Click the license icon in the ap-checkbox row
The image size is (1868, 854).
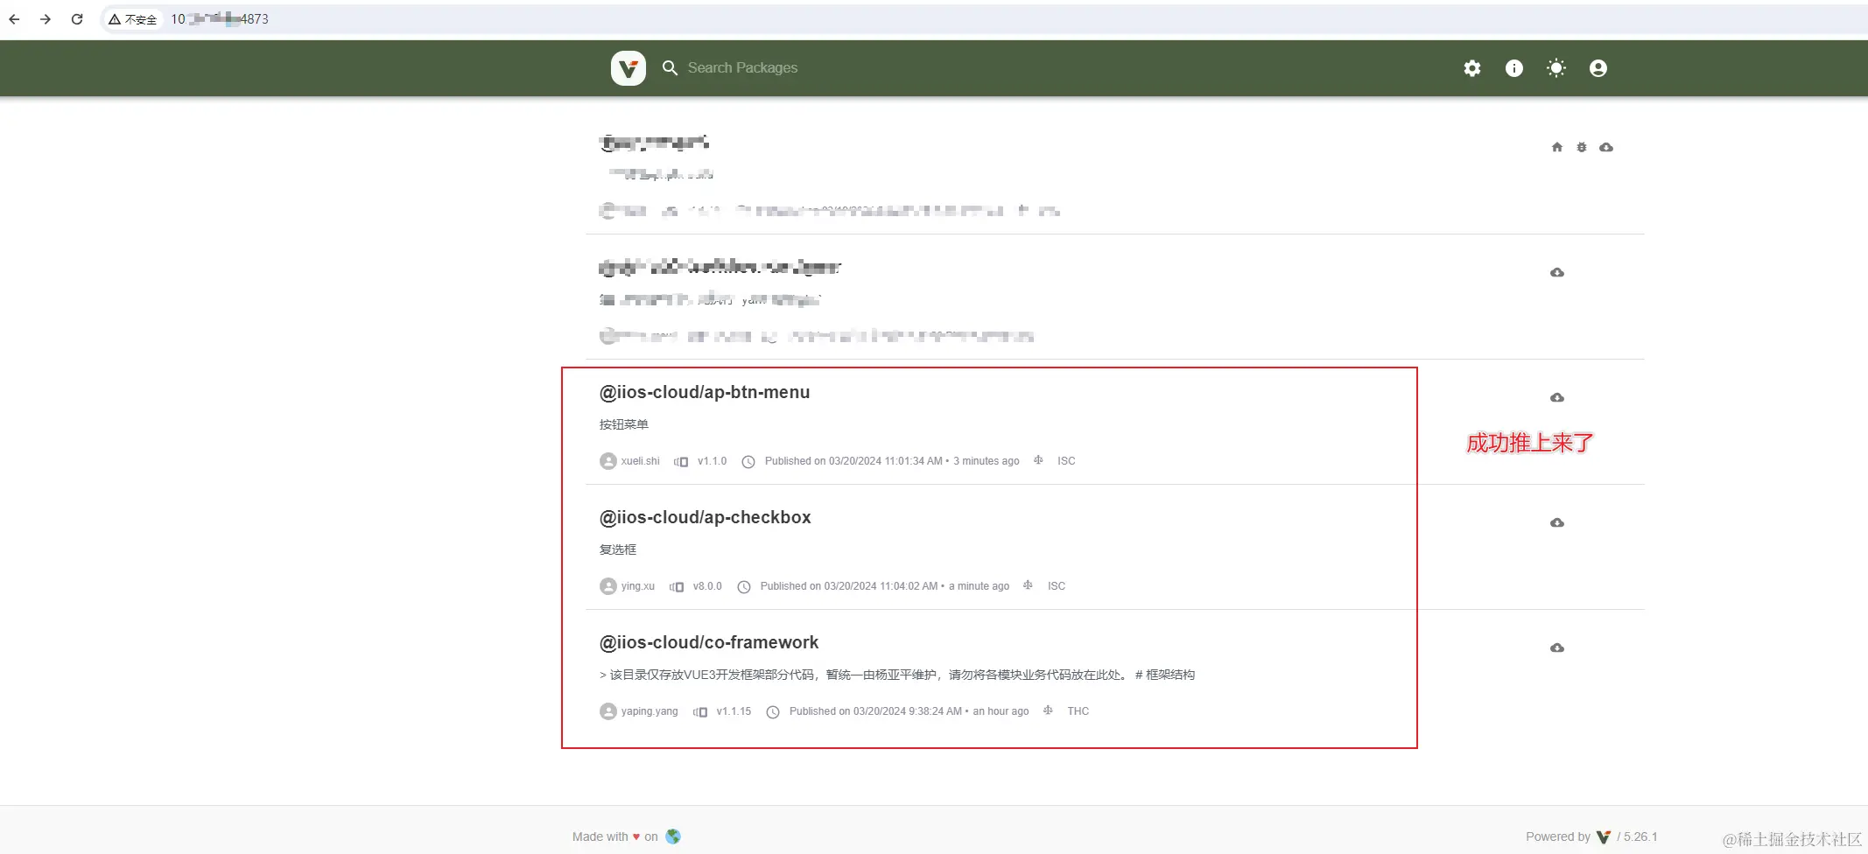tap(1029, 585)
